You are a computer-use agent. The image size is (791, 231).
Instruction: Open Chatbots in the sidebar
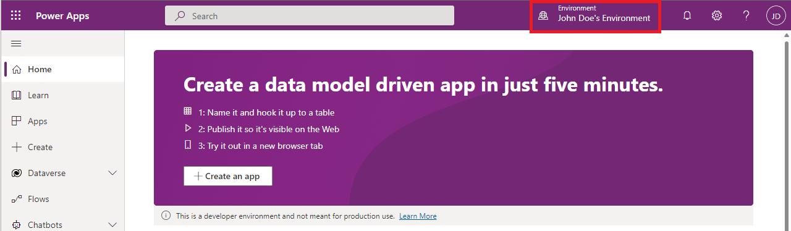tap(63, 225)
